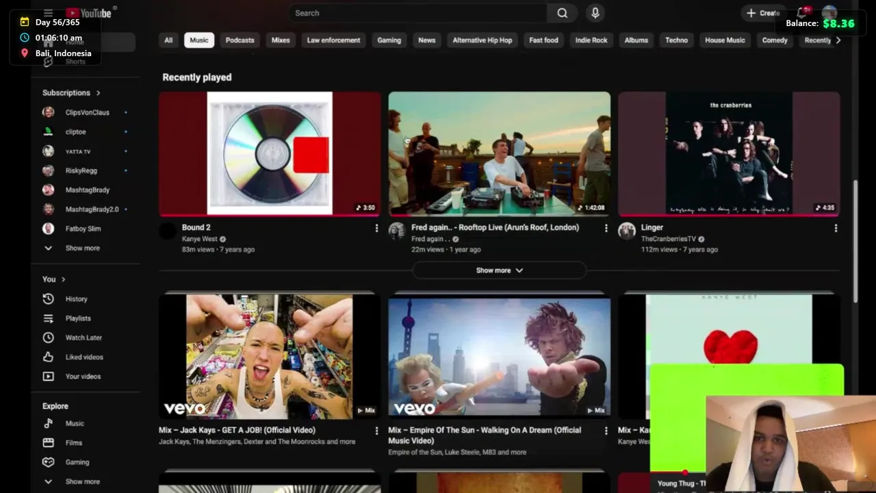Play Fred again Rooftop Live thumbnail
The image size is (876, 493).
500,153
